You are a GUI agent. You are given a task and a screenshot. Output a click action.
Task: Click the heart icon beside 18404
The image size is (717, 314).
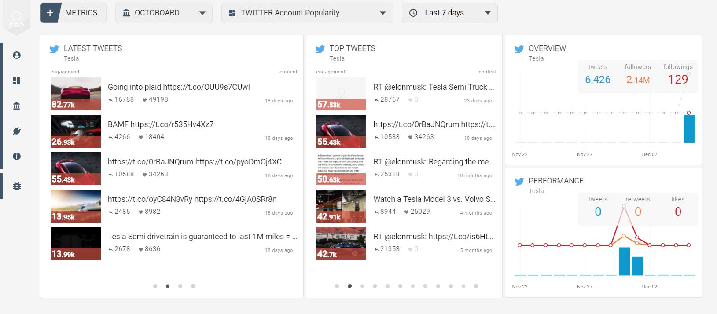point(141,137)
